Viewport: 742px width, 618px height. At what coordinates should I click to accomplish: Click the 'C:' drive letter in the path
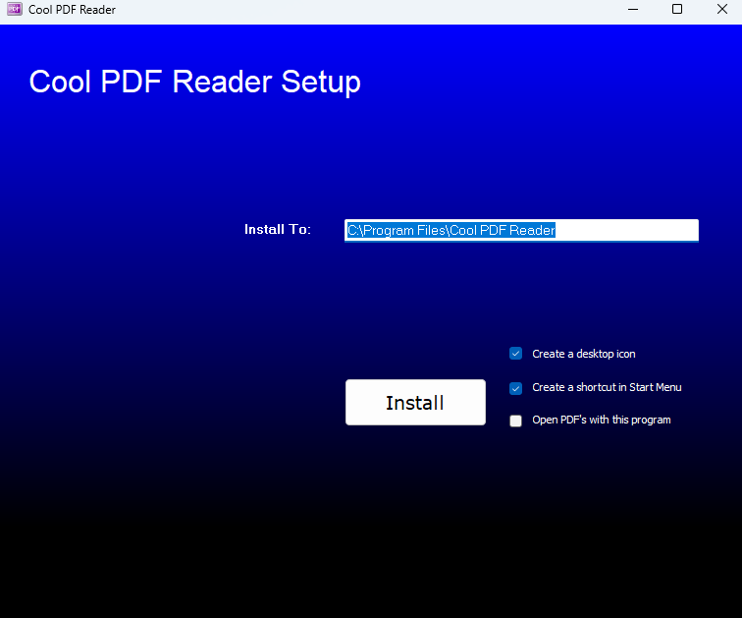click(x=353, y=230)
